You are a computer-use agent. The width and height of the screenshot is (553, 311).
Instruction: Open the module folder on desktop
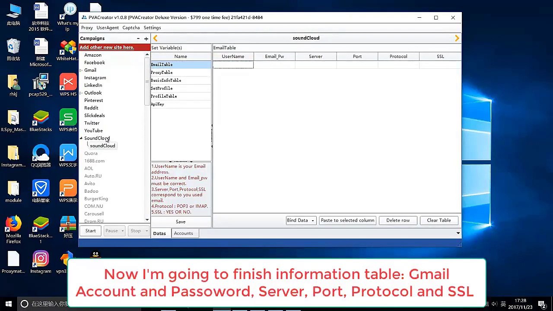pos(13,191)
